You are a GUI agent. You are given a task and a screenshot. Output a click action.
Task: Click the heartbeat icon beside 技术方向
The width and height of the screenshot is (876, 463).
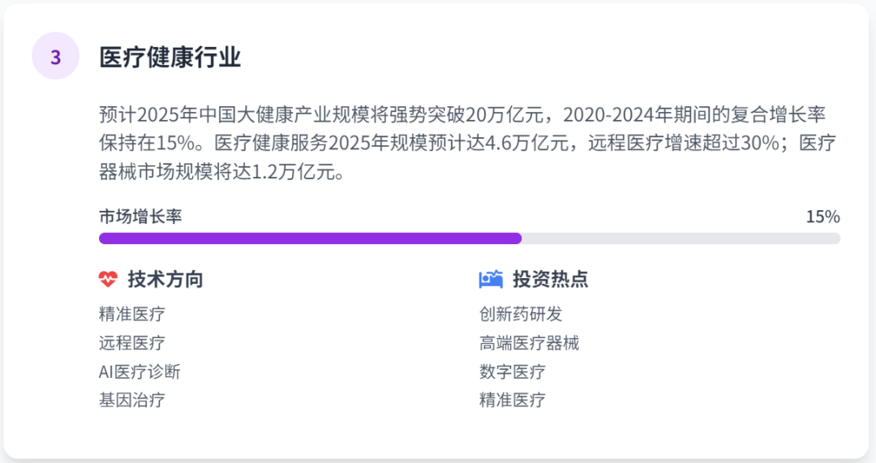pos(108,280)
